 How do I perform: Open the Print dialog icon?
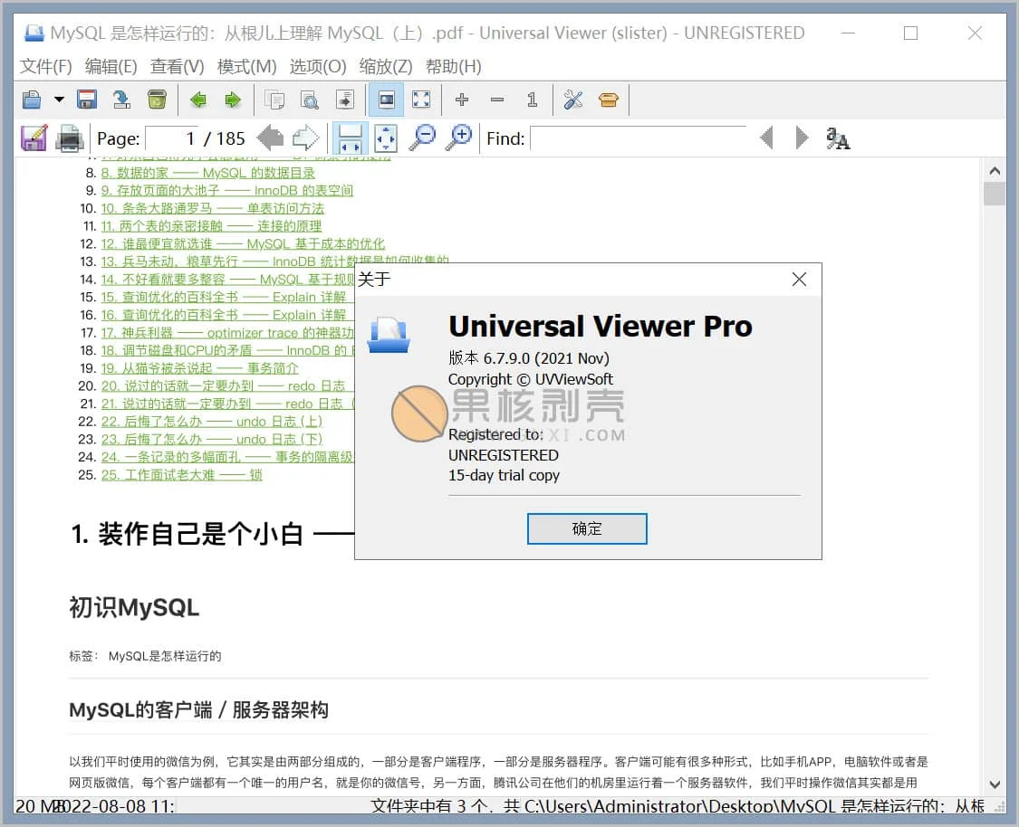(70, 138)
